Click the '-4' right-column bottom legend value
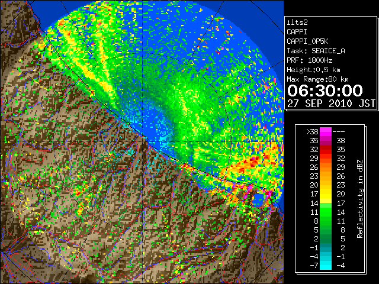Viewport: 379px width, 284px height. pos(341,266)
